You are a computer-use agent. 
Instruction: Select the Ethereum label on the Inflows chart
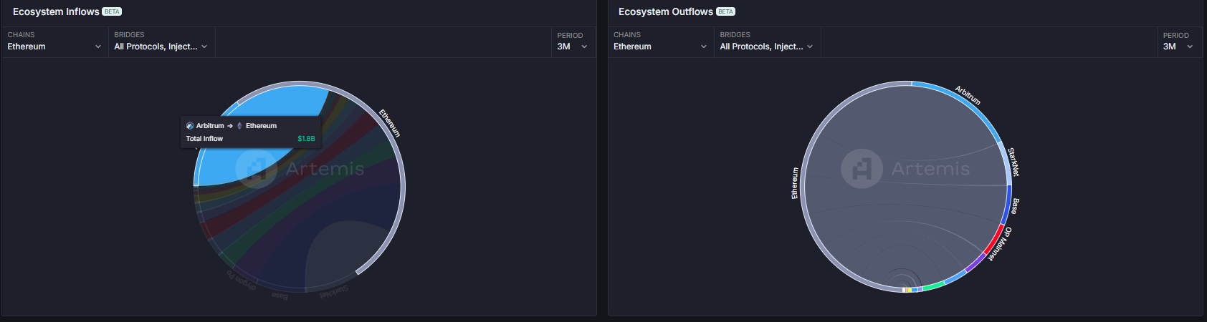coord(390,123)
